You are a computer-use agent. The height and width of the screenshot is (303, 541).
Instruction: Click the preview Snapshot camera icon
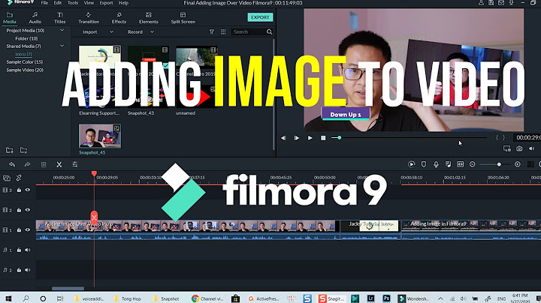pos(519,148)
